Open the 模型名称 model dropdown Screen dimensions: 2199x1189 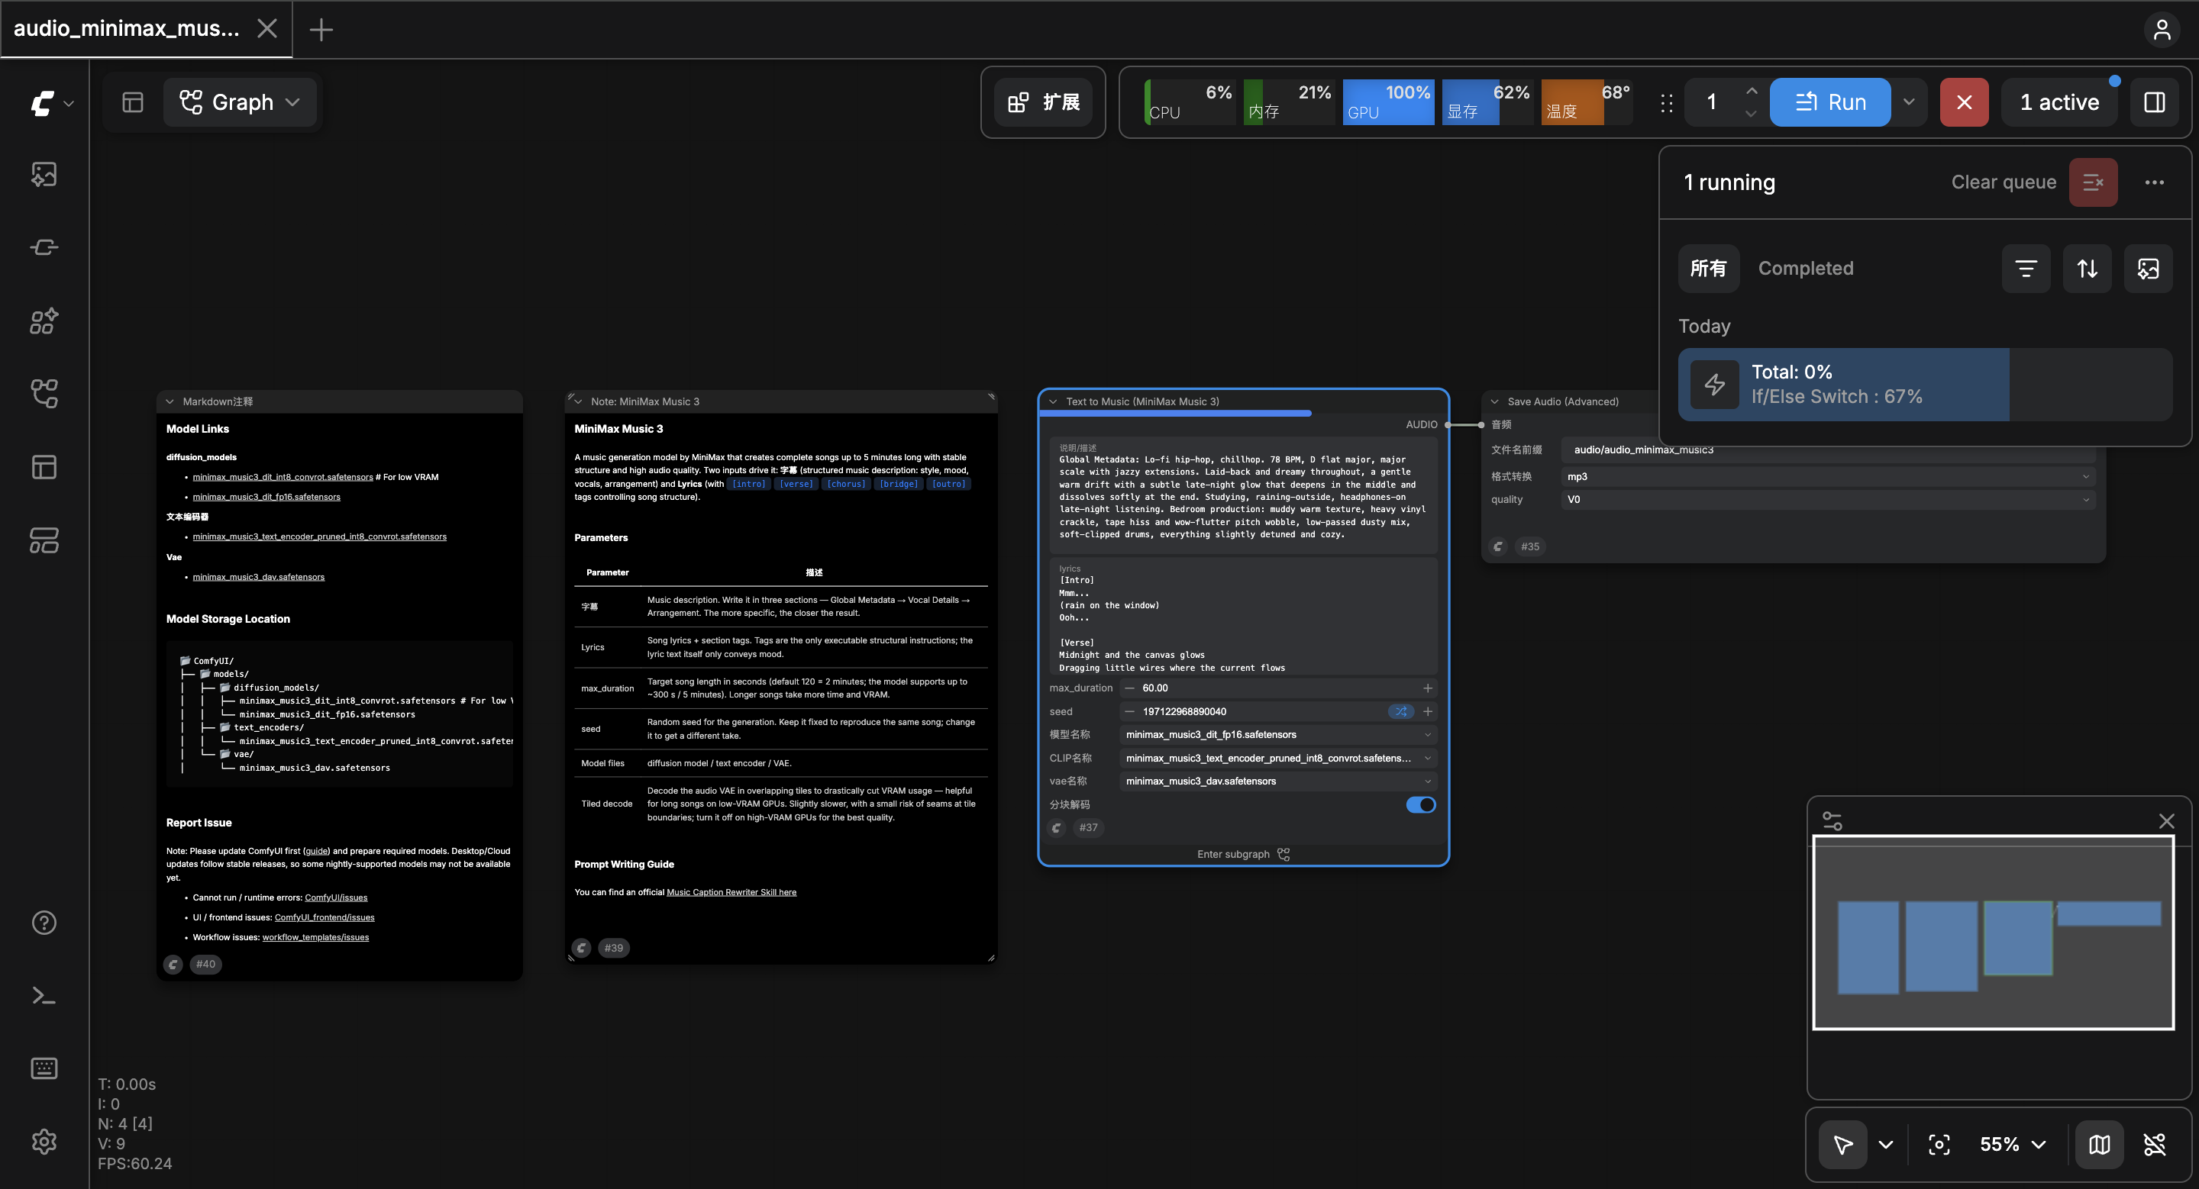pyautogui.click(x=1278, y=734)
